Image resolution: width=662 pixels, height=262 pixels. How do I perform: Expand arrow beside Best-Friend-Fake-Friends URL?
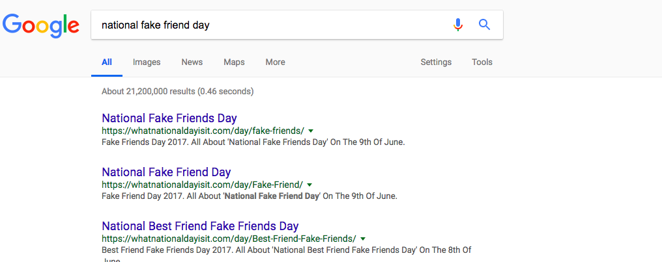[x=363, y=239]
